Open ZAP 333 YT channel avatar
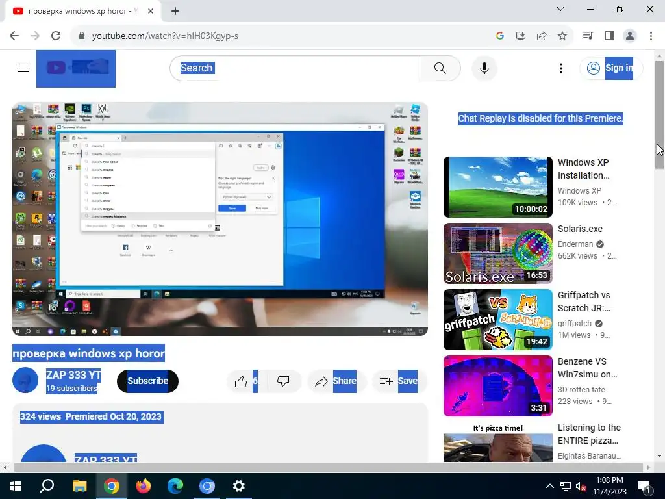Image resolution: width=665 pixels, height=499 pixels. tap(25, 380)
